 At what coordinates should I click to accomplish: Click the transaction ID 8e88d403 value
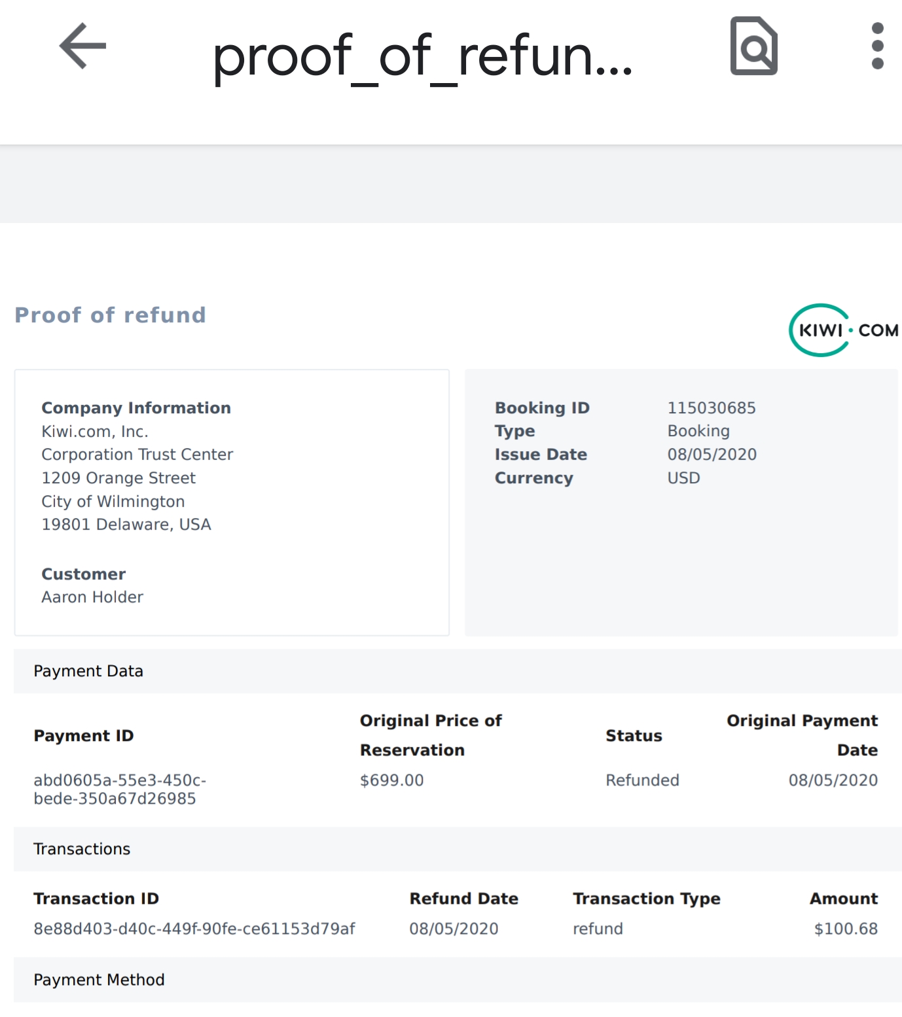coord(194,929)
